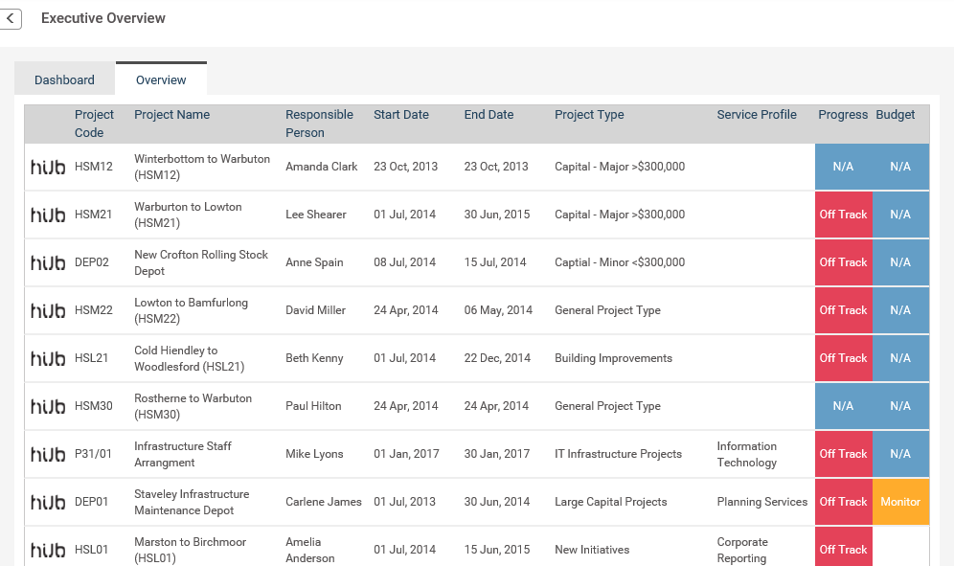Sort by Responsible Person header
954x566 pixels.
(x=319, y=124)
